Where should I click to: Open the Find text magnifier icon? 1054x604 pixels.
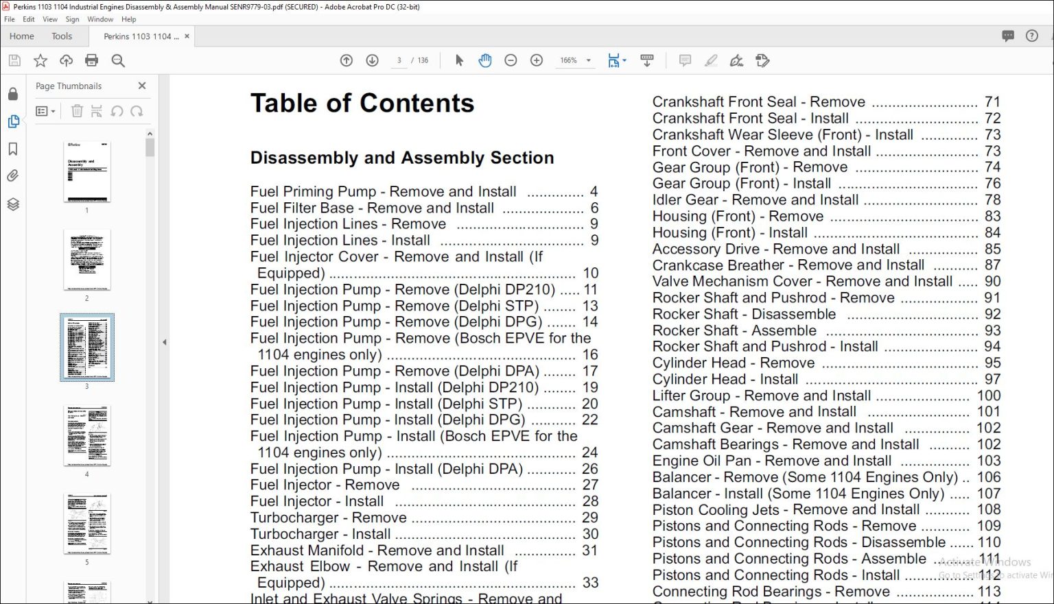pyautogui.click(x=118, y=60)
